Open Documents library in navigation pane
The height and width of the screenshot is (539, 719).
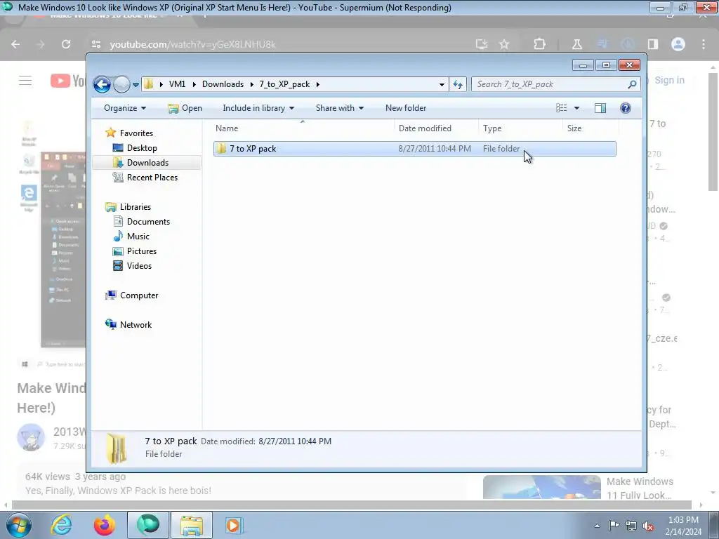pos(148,222)
